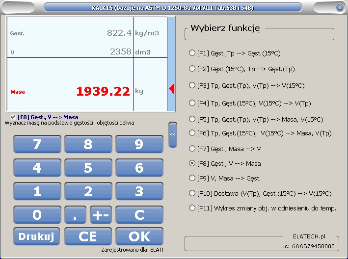Click the C clear key

click(139, 215)
